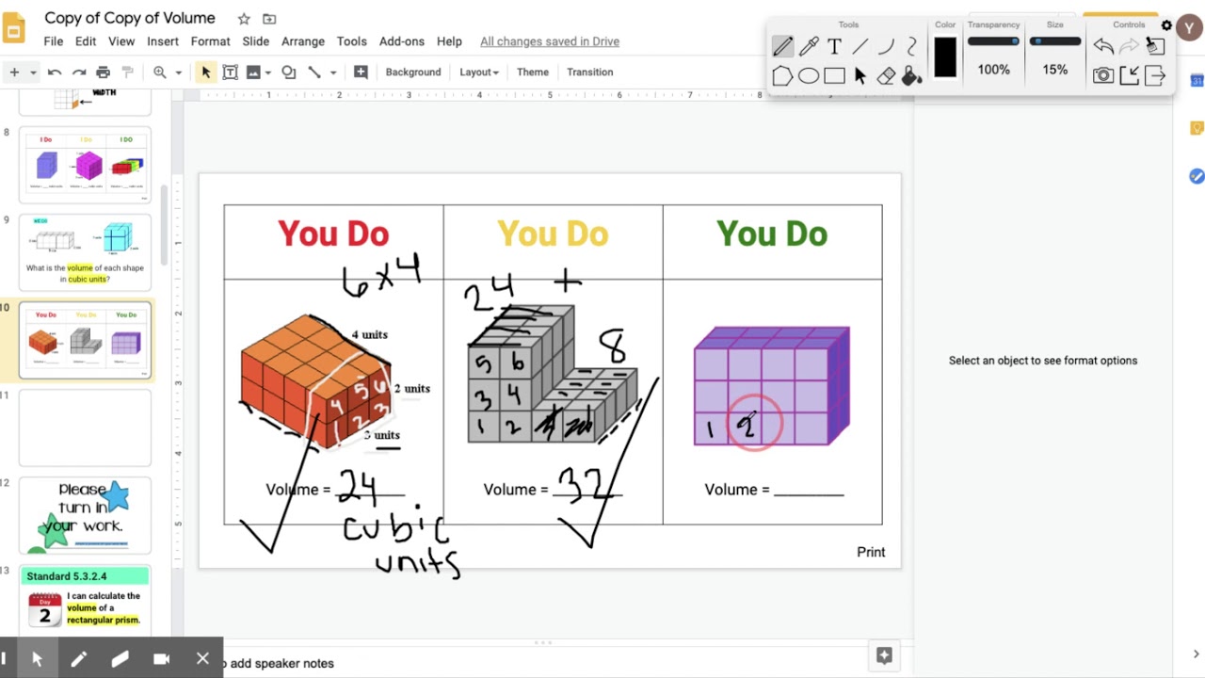Click the new slide plus button
1205x678 pixels.
pyautogui.click(x=14, y=72)
